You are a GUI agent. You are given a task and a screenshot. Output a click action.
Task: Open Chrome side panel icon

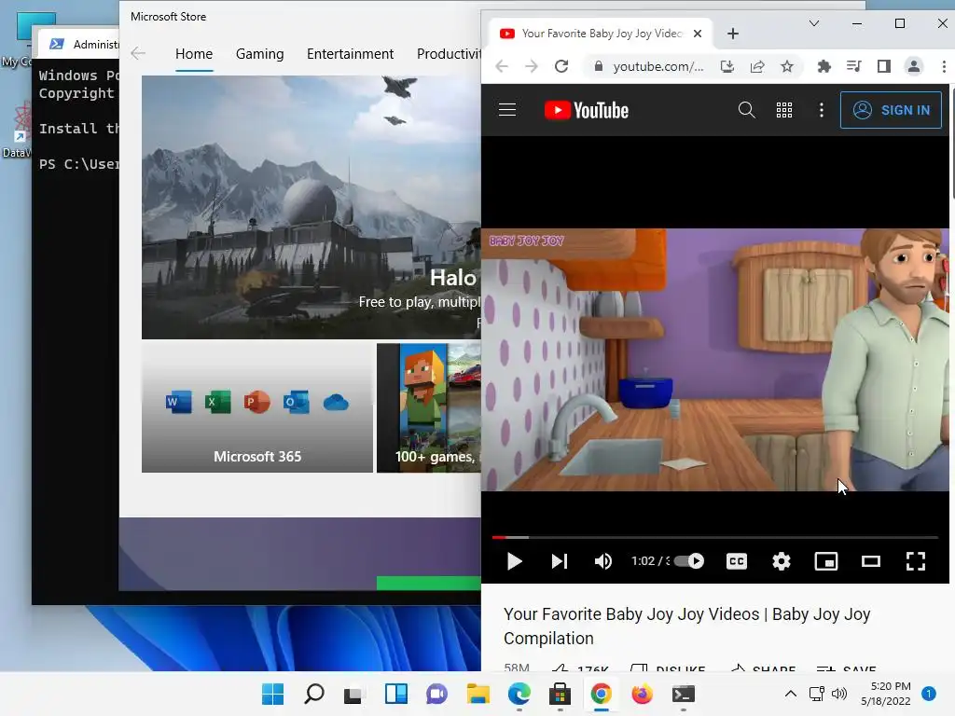(884, 66)
